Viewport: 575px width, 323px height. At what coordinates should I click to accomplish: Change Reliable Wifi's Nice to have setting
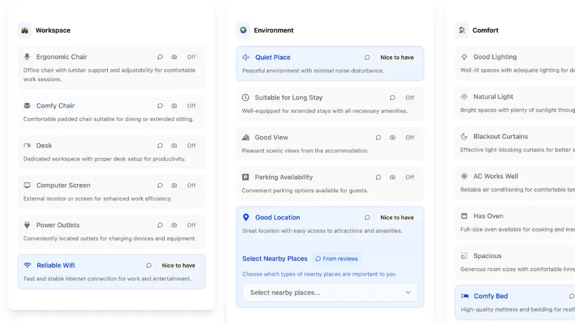point(178,265)
